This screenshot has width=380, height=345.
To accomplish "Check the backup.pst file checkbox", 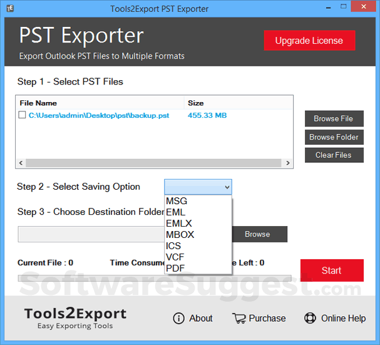I will [x=22, y=115].
